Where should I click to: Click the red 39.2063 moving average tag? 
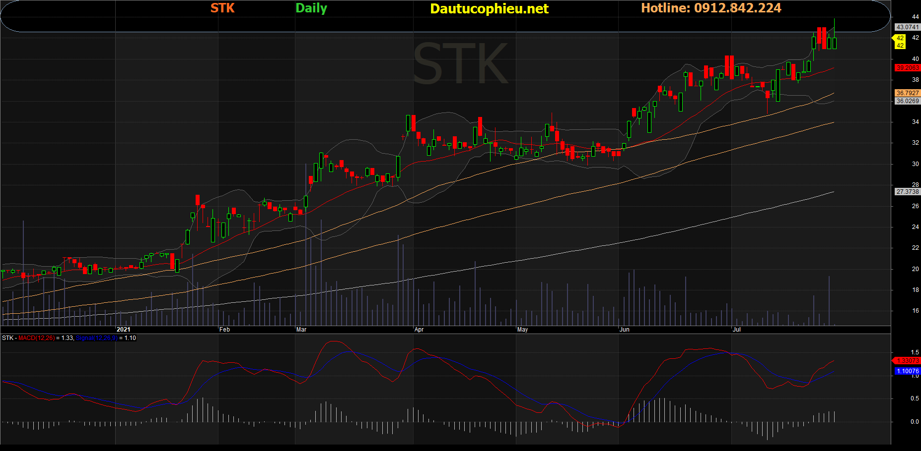tap(907, 68)
